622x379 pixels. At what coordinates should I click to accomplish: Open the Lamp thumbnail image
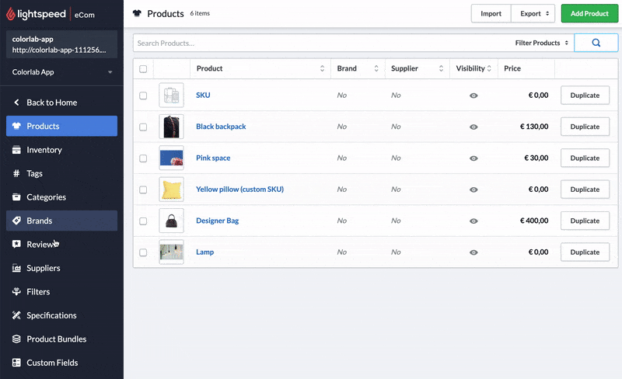coord(171,252)
